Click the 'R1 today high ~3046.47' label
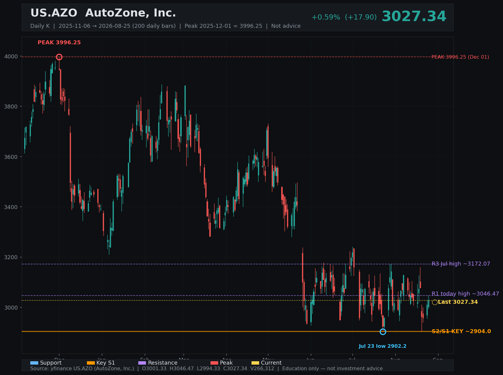This screenshot has width=503, height=375. [465, 294]
